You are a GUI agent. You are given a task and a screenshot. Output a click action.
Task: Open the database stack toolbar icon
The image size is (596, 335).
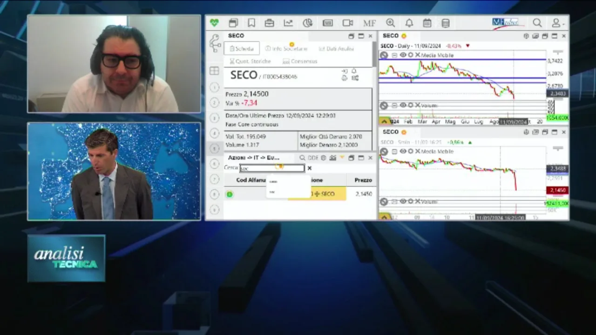tap(446, 23)
